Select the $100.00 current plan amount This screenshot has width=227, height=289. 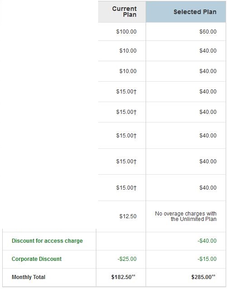(x=126, y=31)
